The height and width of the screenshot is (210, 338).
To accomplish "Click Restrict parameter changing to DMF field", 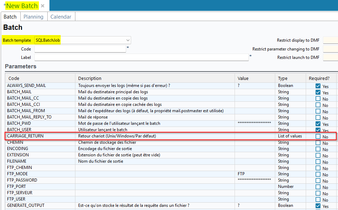I will click(x=330, y=49).
